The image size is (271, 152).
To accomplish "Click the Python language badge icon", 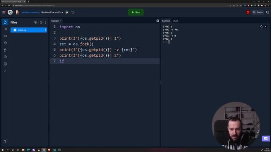I will click(67, 12).
